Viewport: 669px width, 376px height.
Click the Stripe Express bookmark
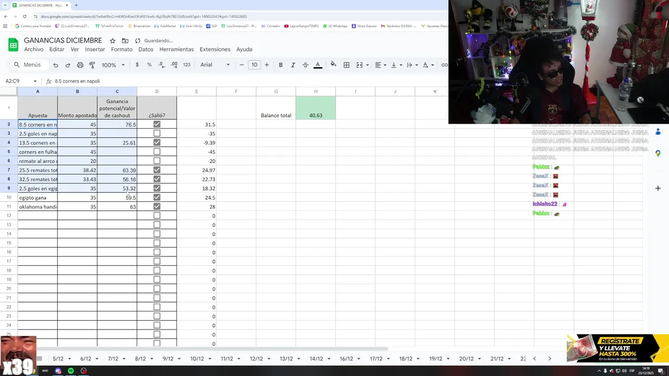pos(364,26)
